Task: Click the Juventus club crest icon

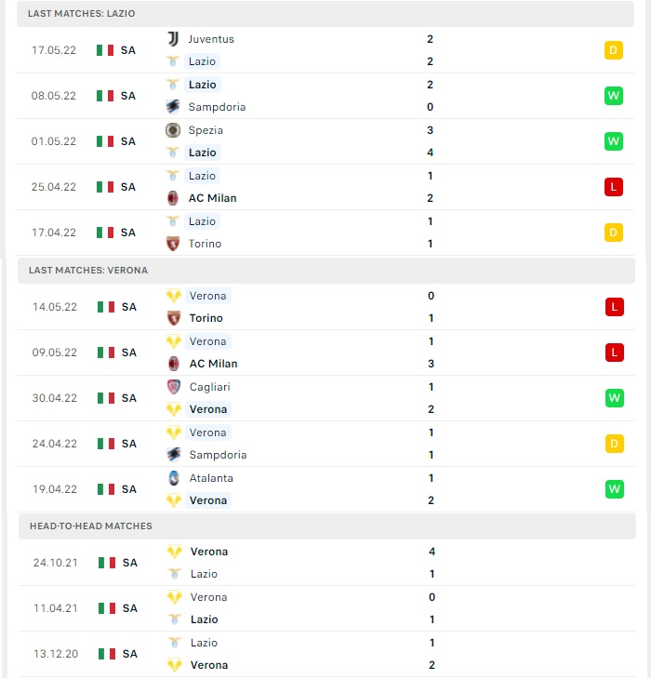Action: point(173,39)
